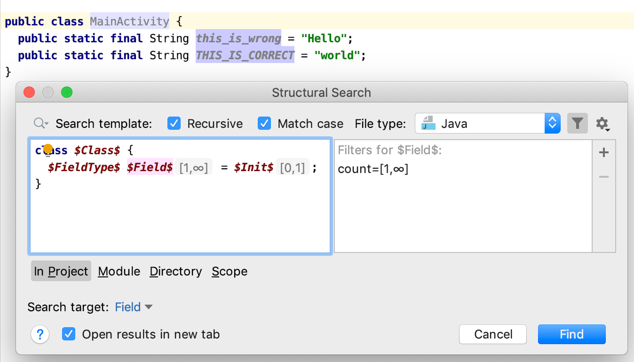Open the settings gear menu
The height and width of the screenshot is (362, 634).
click(x=603, y=124)
